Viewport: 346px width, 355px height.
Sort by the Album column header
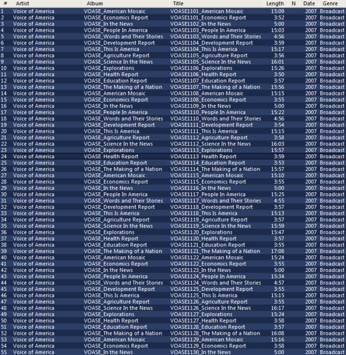(x=95, y=3)
